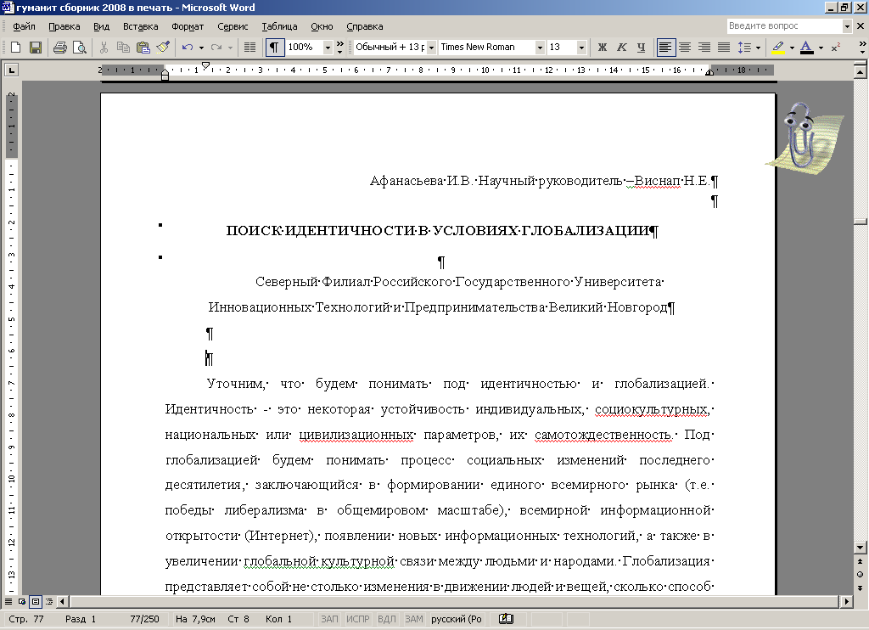Click the select browse object button
This screenshot has width=869, height=630.
861,574
